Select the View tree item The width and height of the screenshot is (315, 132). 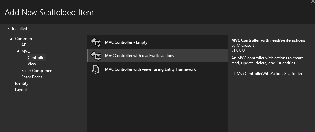point(32,64)
